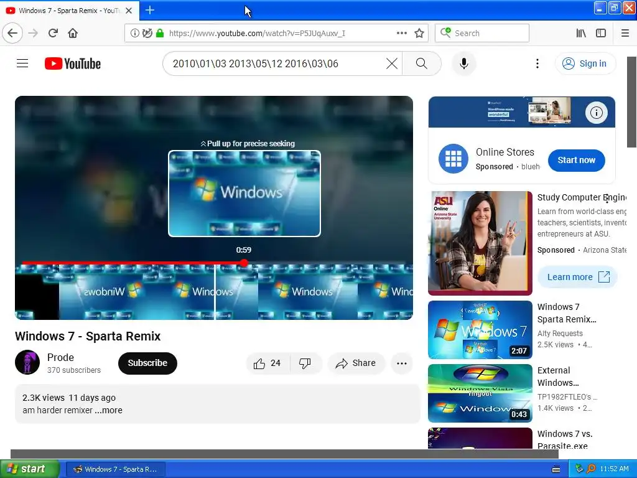The image size is (637, 478).
Task: Start voice search with the microphone
Action: tap(464, 63)
